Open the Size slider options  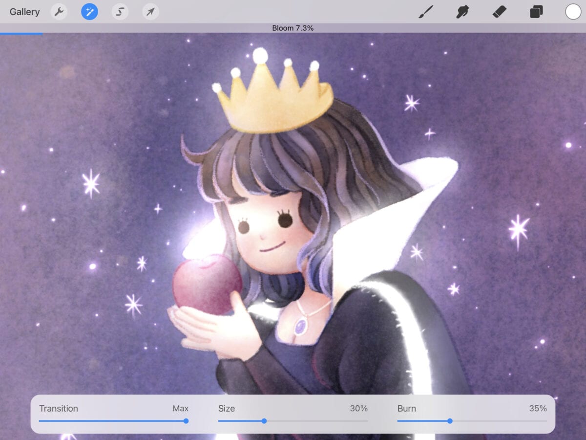(226, 408)
